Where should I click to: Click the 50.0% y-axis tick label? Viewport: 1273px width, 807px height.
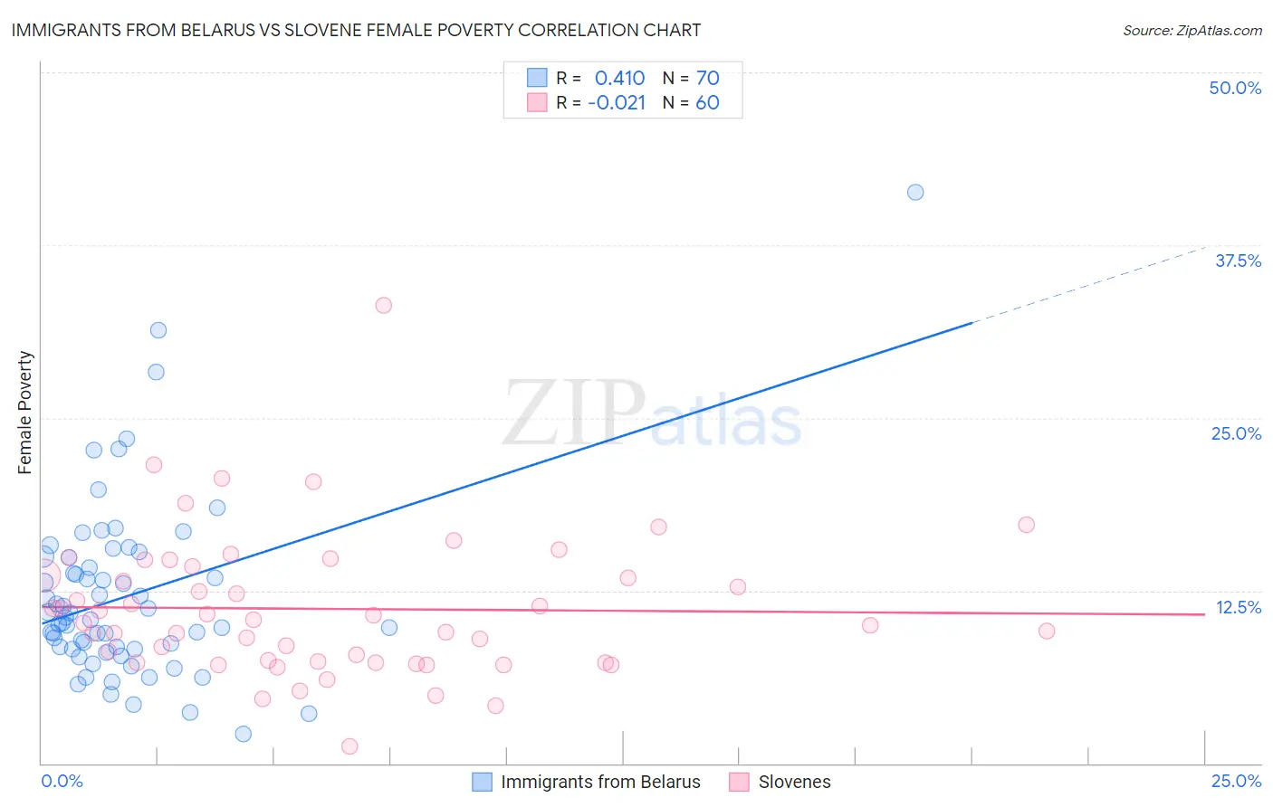tap(1235, 88)
